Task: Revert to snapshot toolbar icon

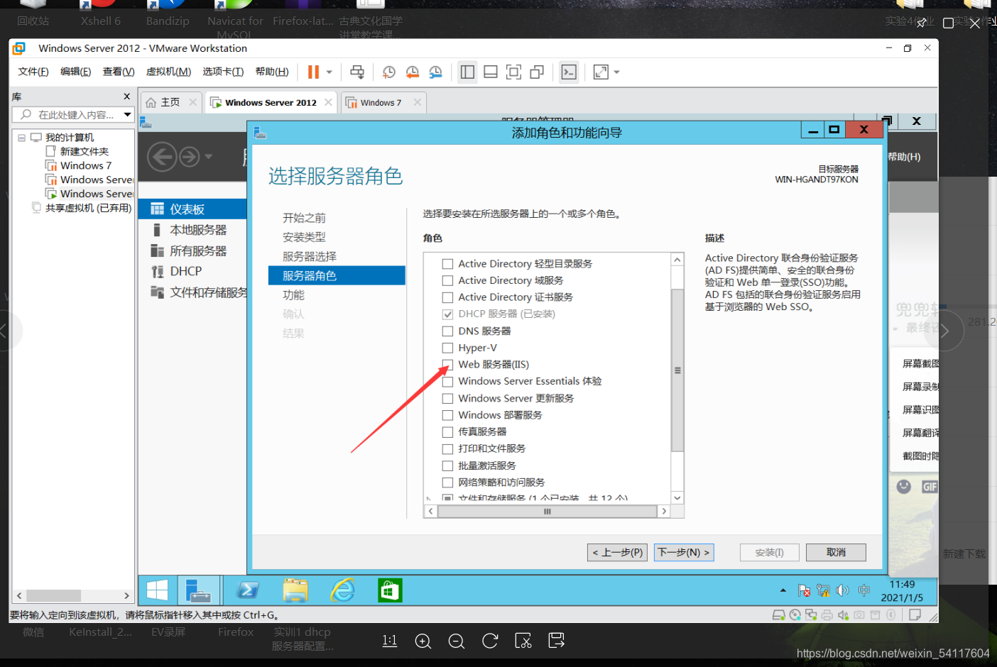Action: click(412, 72)
